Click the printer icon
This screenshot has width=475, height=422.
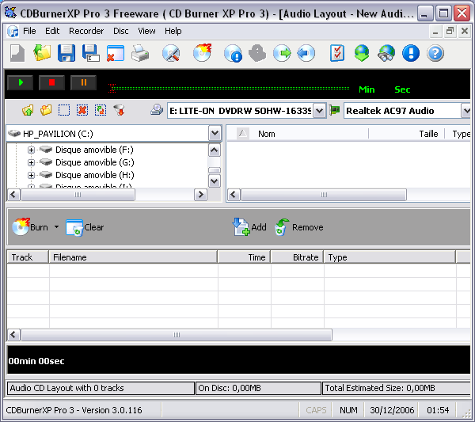(140, 53)
